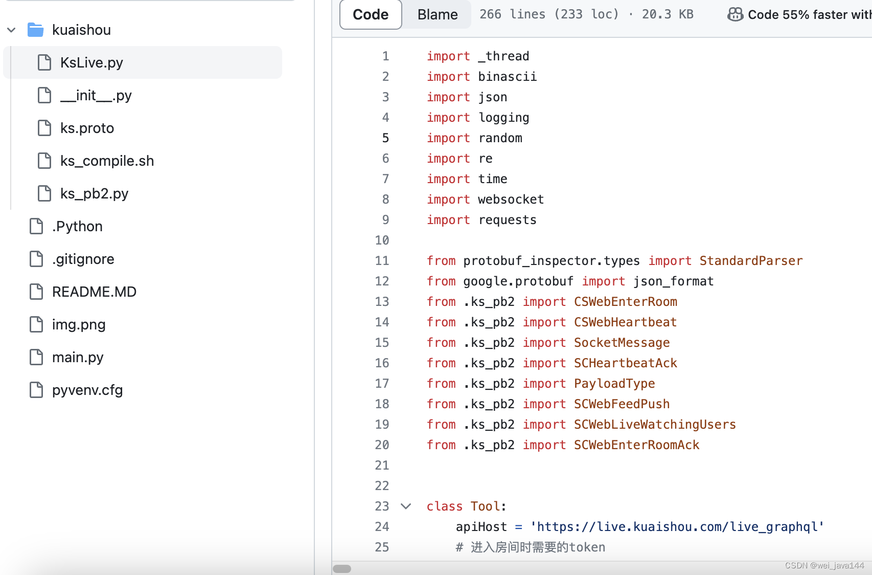Click CSWebEnterRoom import on line 13

pyautogui.click(x=625, y=302)
